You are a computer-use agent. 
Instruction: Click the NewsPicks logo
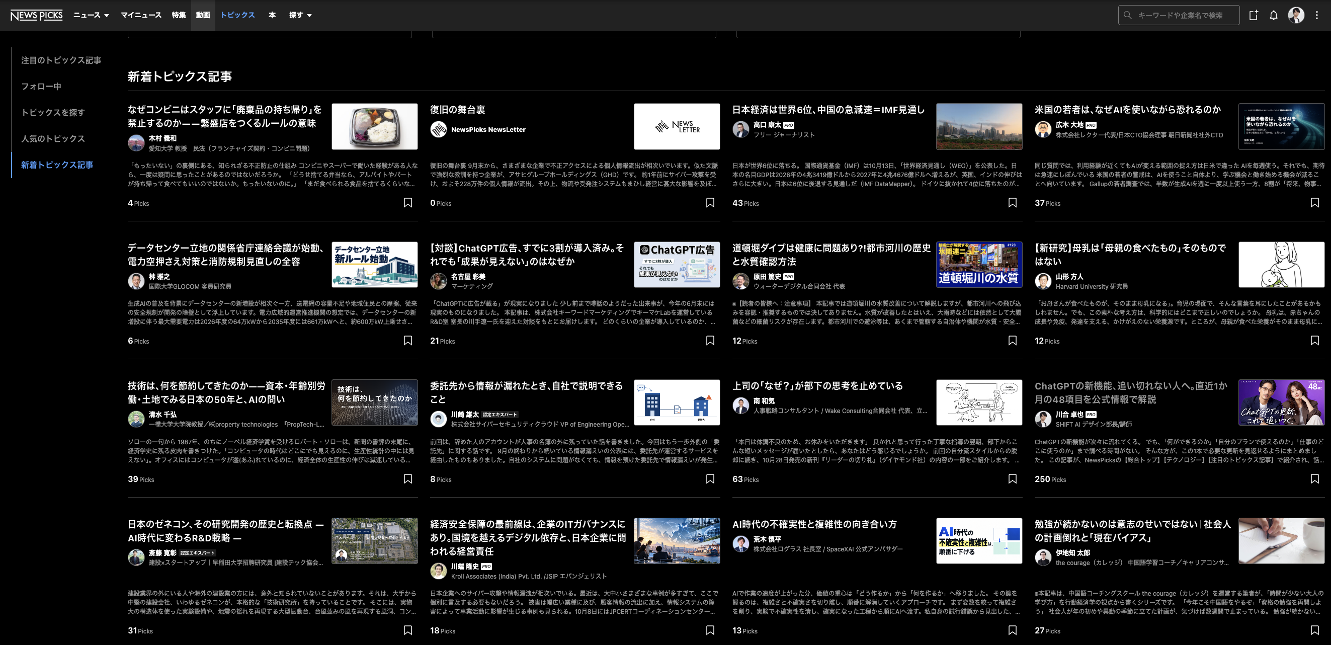pos(36,15)
